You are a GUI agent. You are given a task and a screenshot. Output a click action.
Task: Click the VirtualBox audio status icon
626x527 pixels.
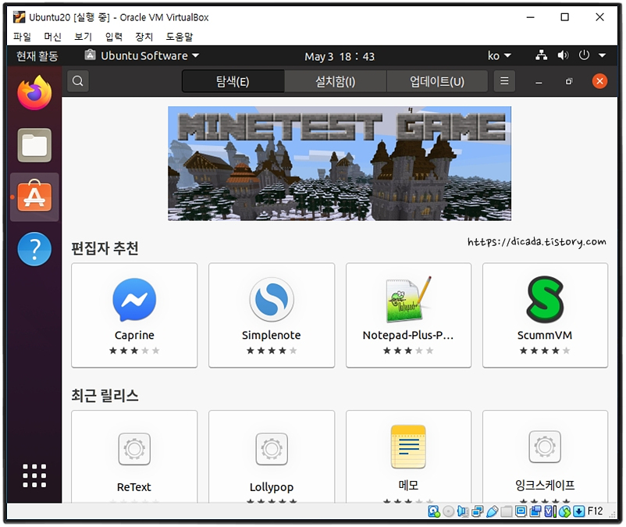point(463,511)
